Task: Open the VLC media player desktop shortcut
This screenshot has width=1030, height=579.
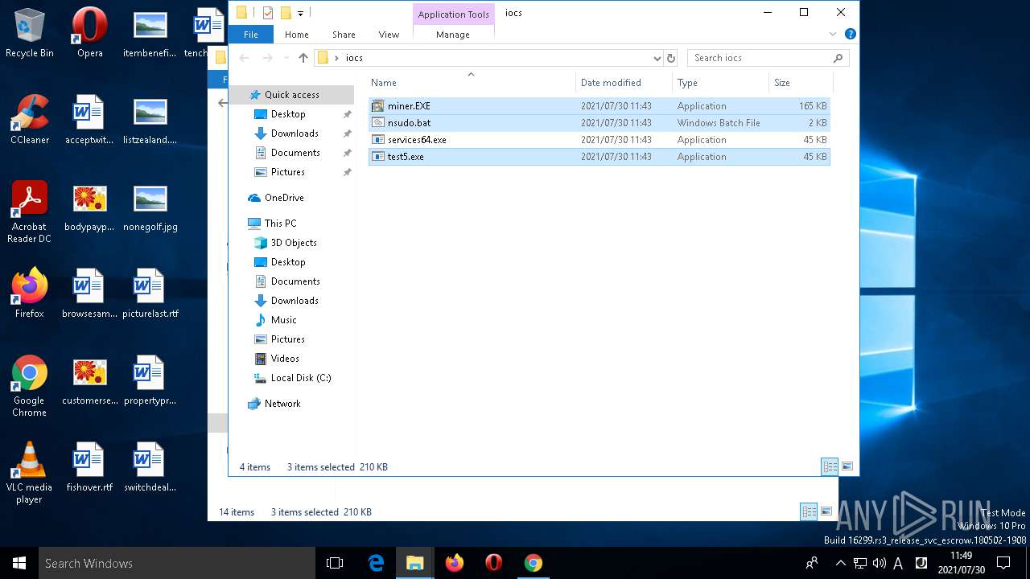Action: point(30,471)
